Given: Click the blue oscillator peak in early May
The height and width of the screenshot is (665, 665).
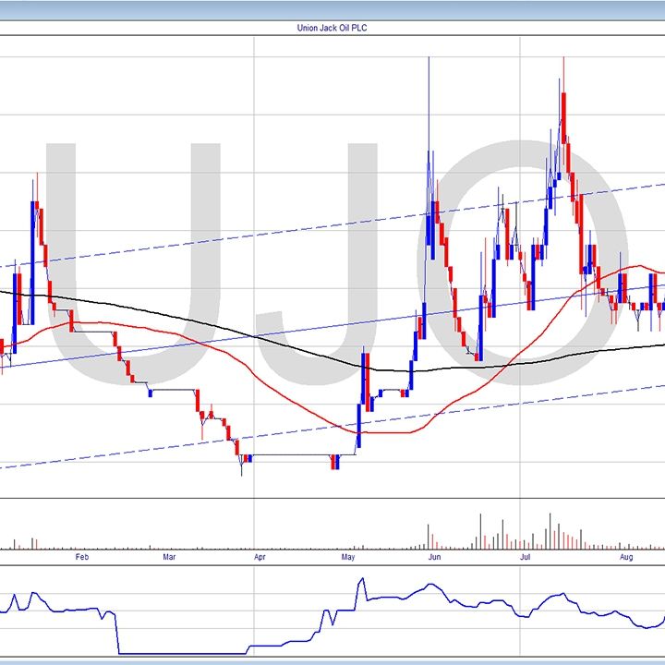Looking at the screenshot, I should pos(362,580).
